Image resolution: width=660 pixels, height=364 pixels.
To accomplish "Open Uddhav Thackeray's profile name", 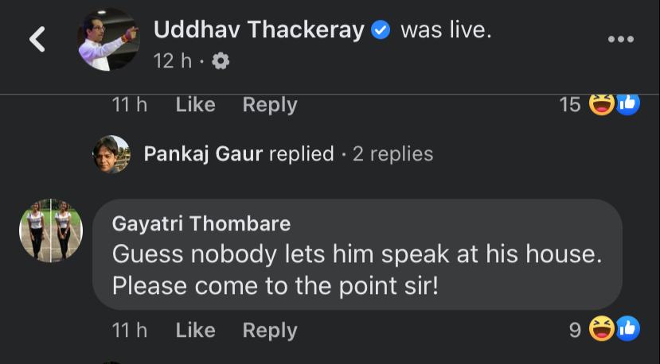I will 259,31.
